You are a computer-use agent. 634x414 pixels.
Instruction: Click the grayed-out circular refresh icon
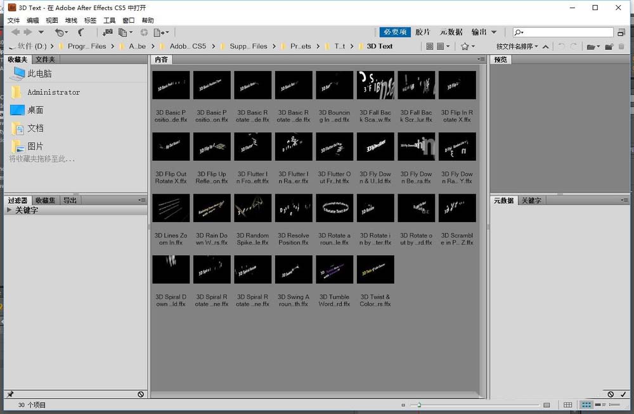point(144,32)
